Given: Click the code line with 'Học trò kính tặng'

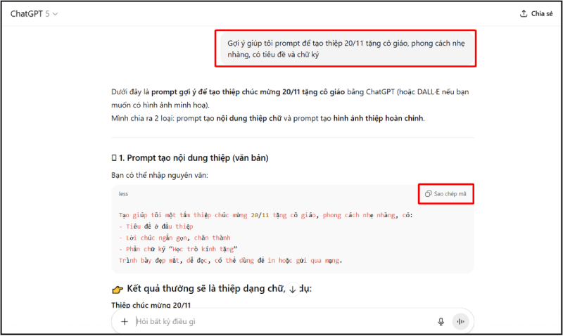Looking at the screenshot, I should 178,250.
